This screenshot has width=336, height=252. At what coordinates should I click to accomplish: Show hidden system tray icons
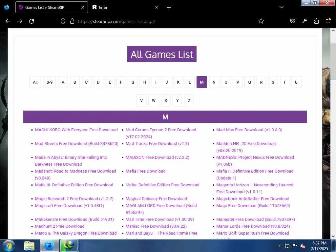click(279, 246)
